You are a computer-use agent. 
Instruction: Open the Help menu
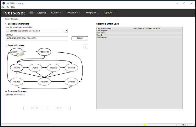(13, 7)
